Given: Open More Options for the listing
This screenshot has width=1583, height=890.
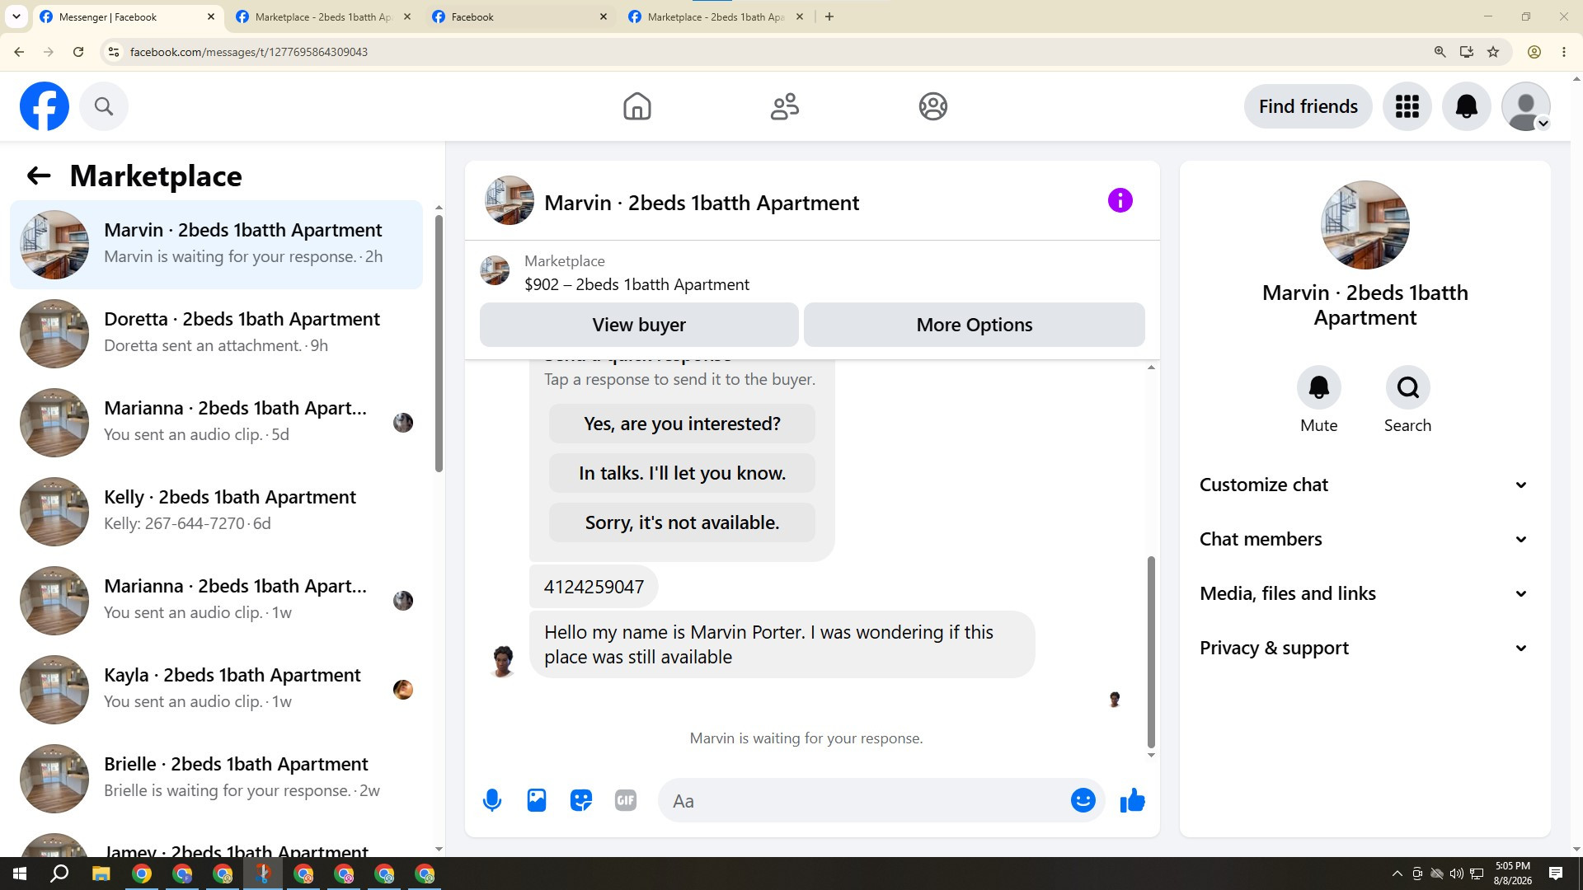Looking at the screenshot, I should (974, 325).
